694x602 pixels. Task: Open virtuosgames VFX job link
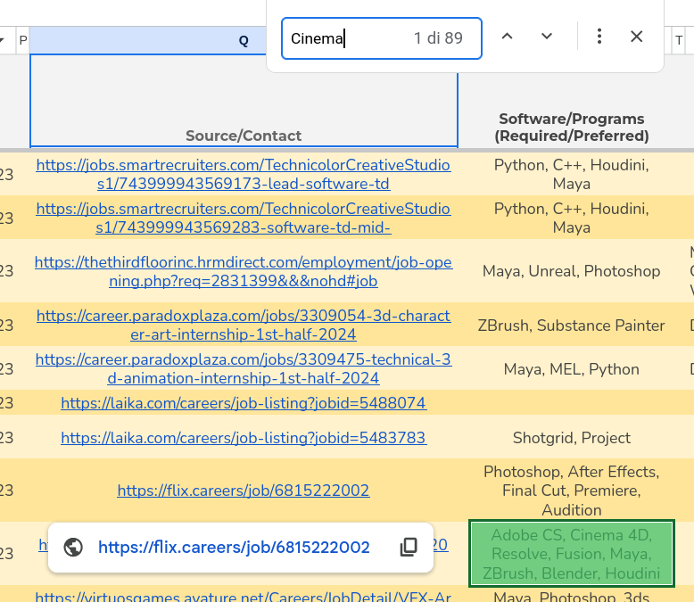coord(244,597)
